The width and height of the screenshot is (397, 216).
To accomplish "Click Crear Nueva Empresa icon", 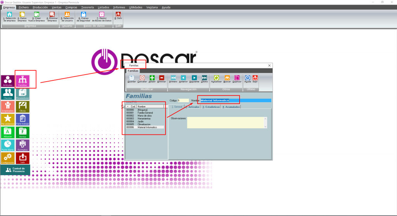I will 36,17.
